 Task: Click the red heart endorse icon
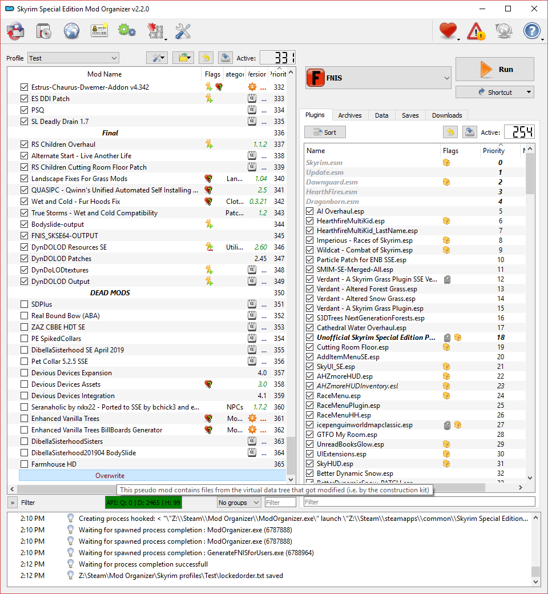(448, 31)
